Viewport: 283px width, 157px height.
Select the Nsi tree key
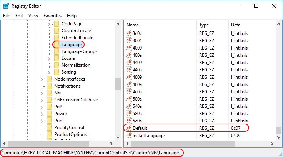click(x=57, y=93)
